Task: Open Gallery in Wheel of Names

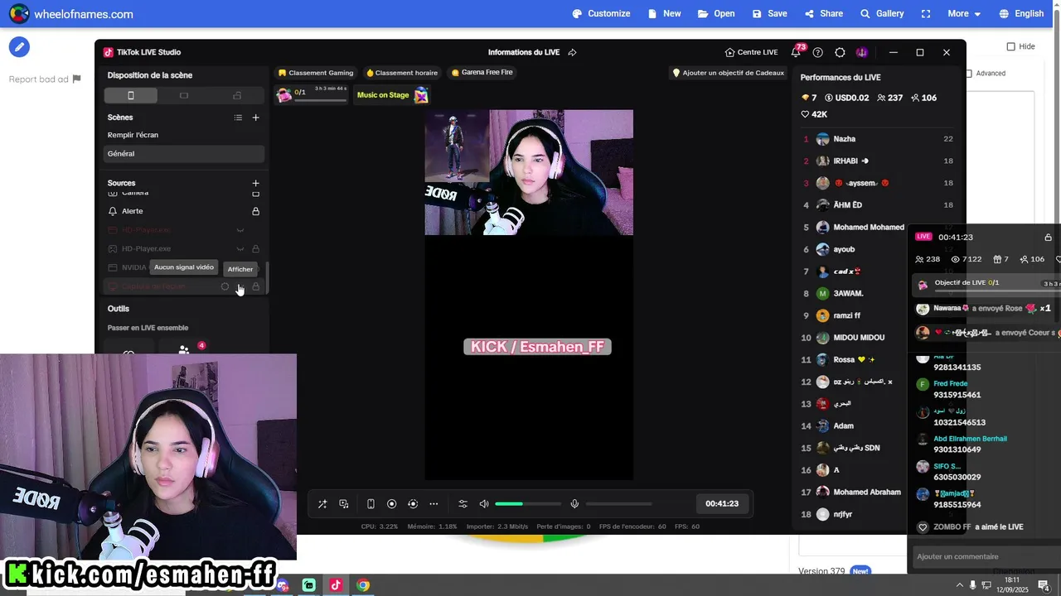Action: coord(882,13)
